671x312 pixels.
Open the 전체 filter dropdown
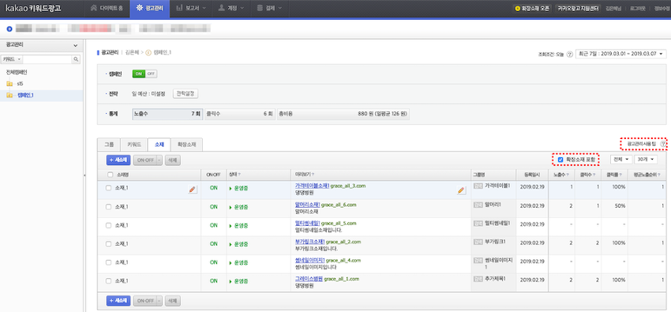622,160
